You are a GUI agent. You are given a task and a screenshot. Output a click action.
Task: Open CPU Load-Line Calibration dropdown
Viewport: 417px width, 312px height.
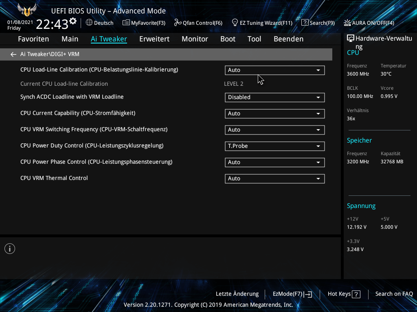click(275, 70)
